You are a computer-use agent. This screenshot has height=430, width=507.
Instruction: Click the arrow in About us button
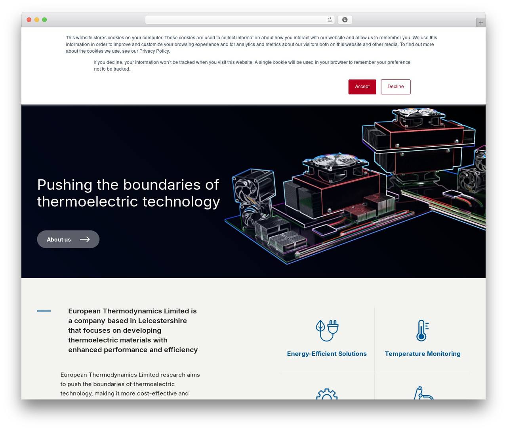click(85, 239)
